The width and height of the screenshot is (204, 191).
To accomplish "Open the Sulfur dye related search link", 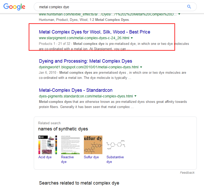I will [x=91, y=157].
